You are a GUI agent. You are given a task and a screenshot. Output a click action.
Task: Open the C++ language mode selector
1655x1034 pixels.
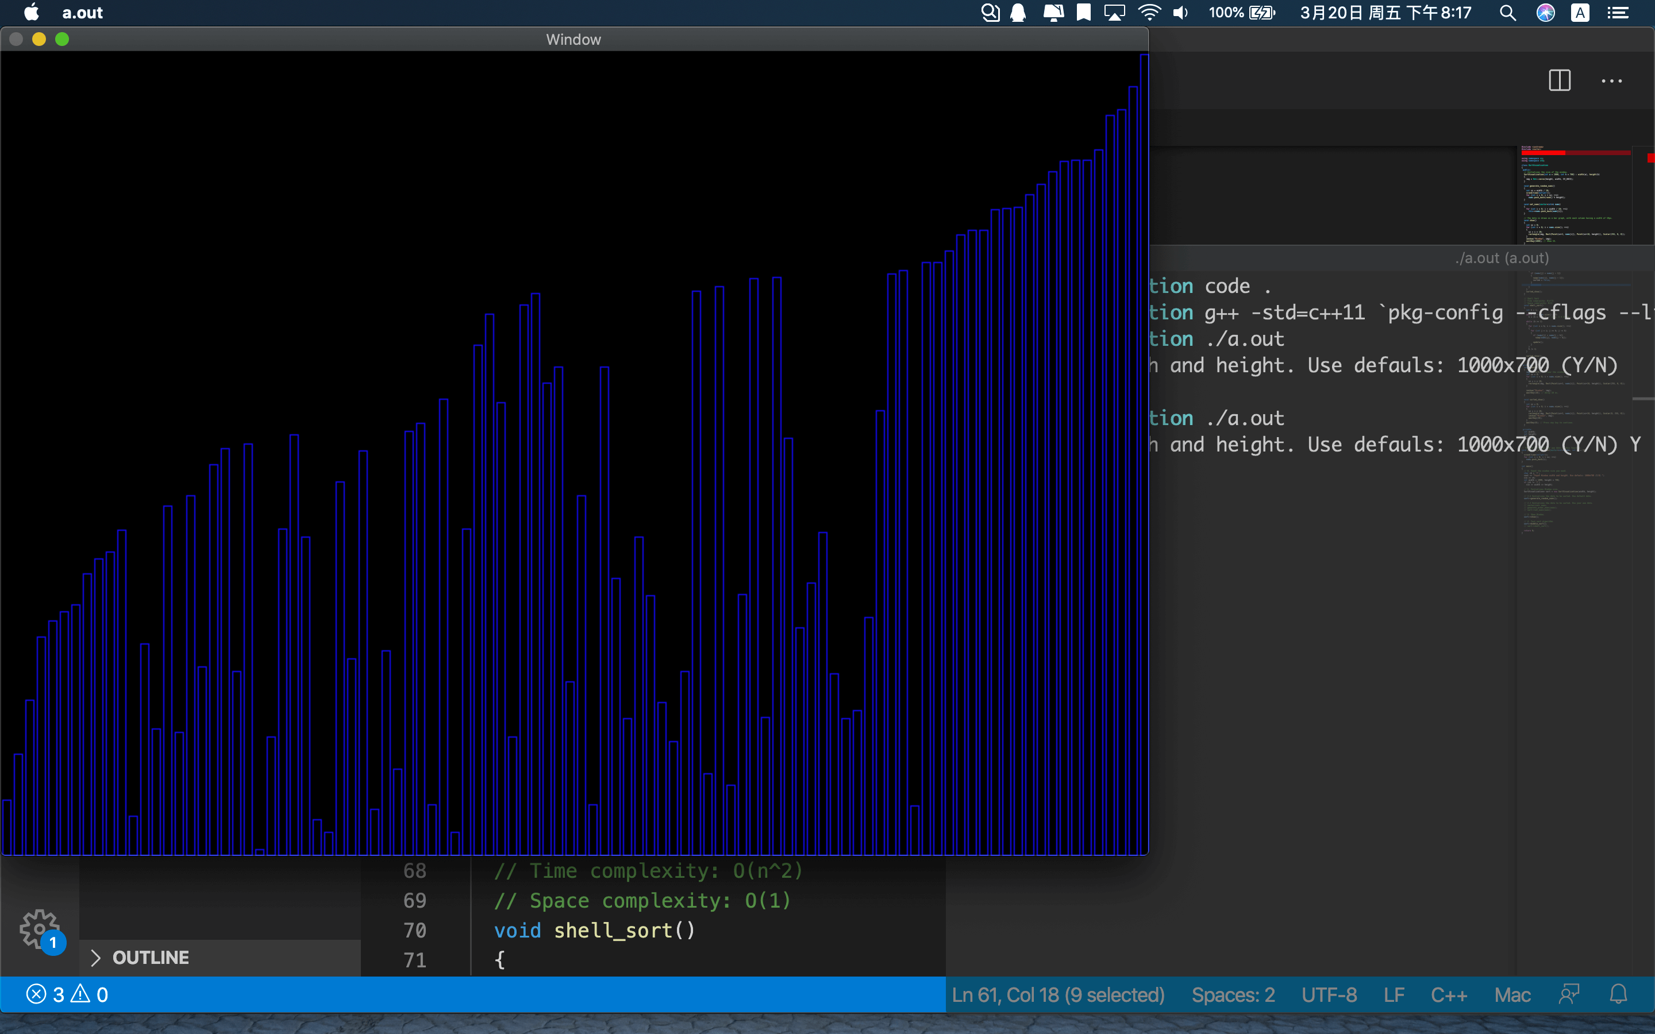pos(1449,994)
